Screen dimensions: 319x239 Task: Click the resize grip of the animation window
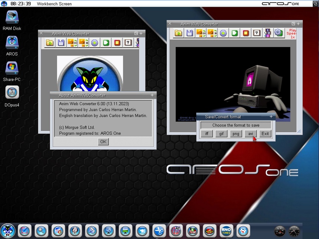coord(299,132)
